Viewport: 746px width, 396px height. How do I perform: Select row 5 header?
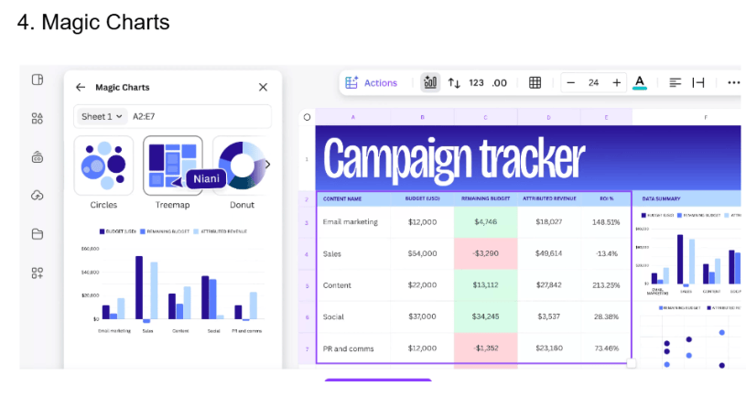click(307, 285)
